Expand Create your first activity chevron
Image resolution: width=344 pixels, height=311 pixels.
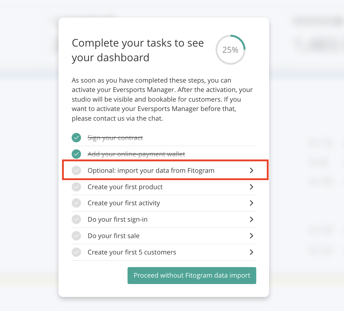tap(252, 203)
